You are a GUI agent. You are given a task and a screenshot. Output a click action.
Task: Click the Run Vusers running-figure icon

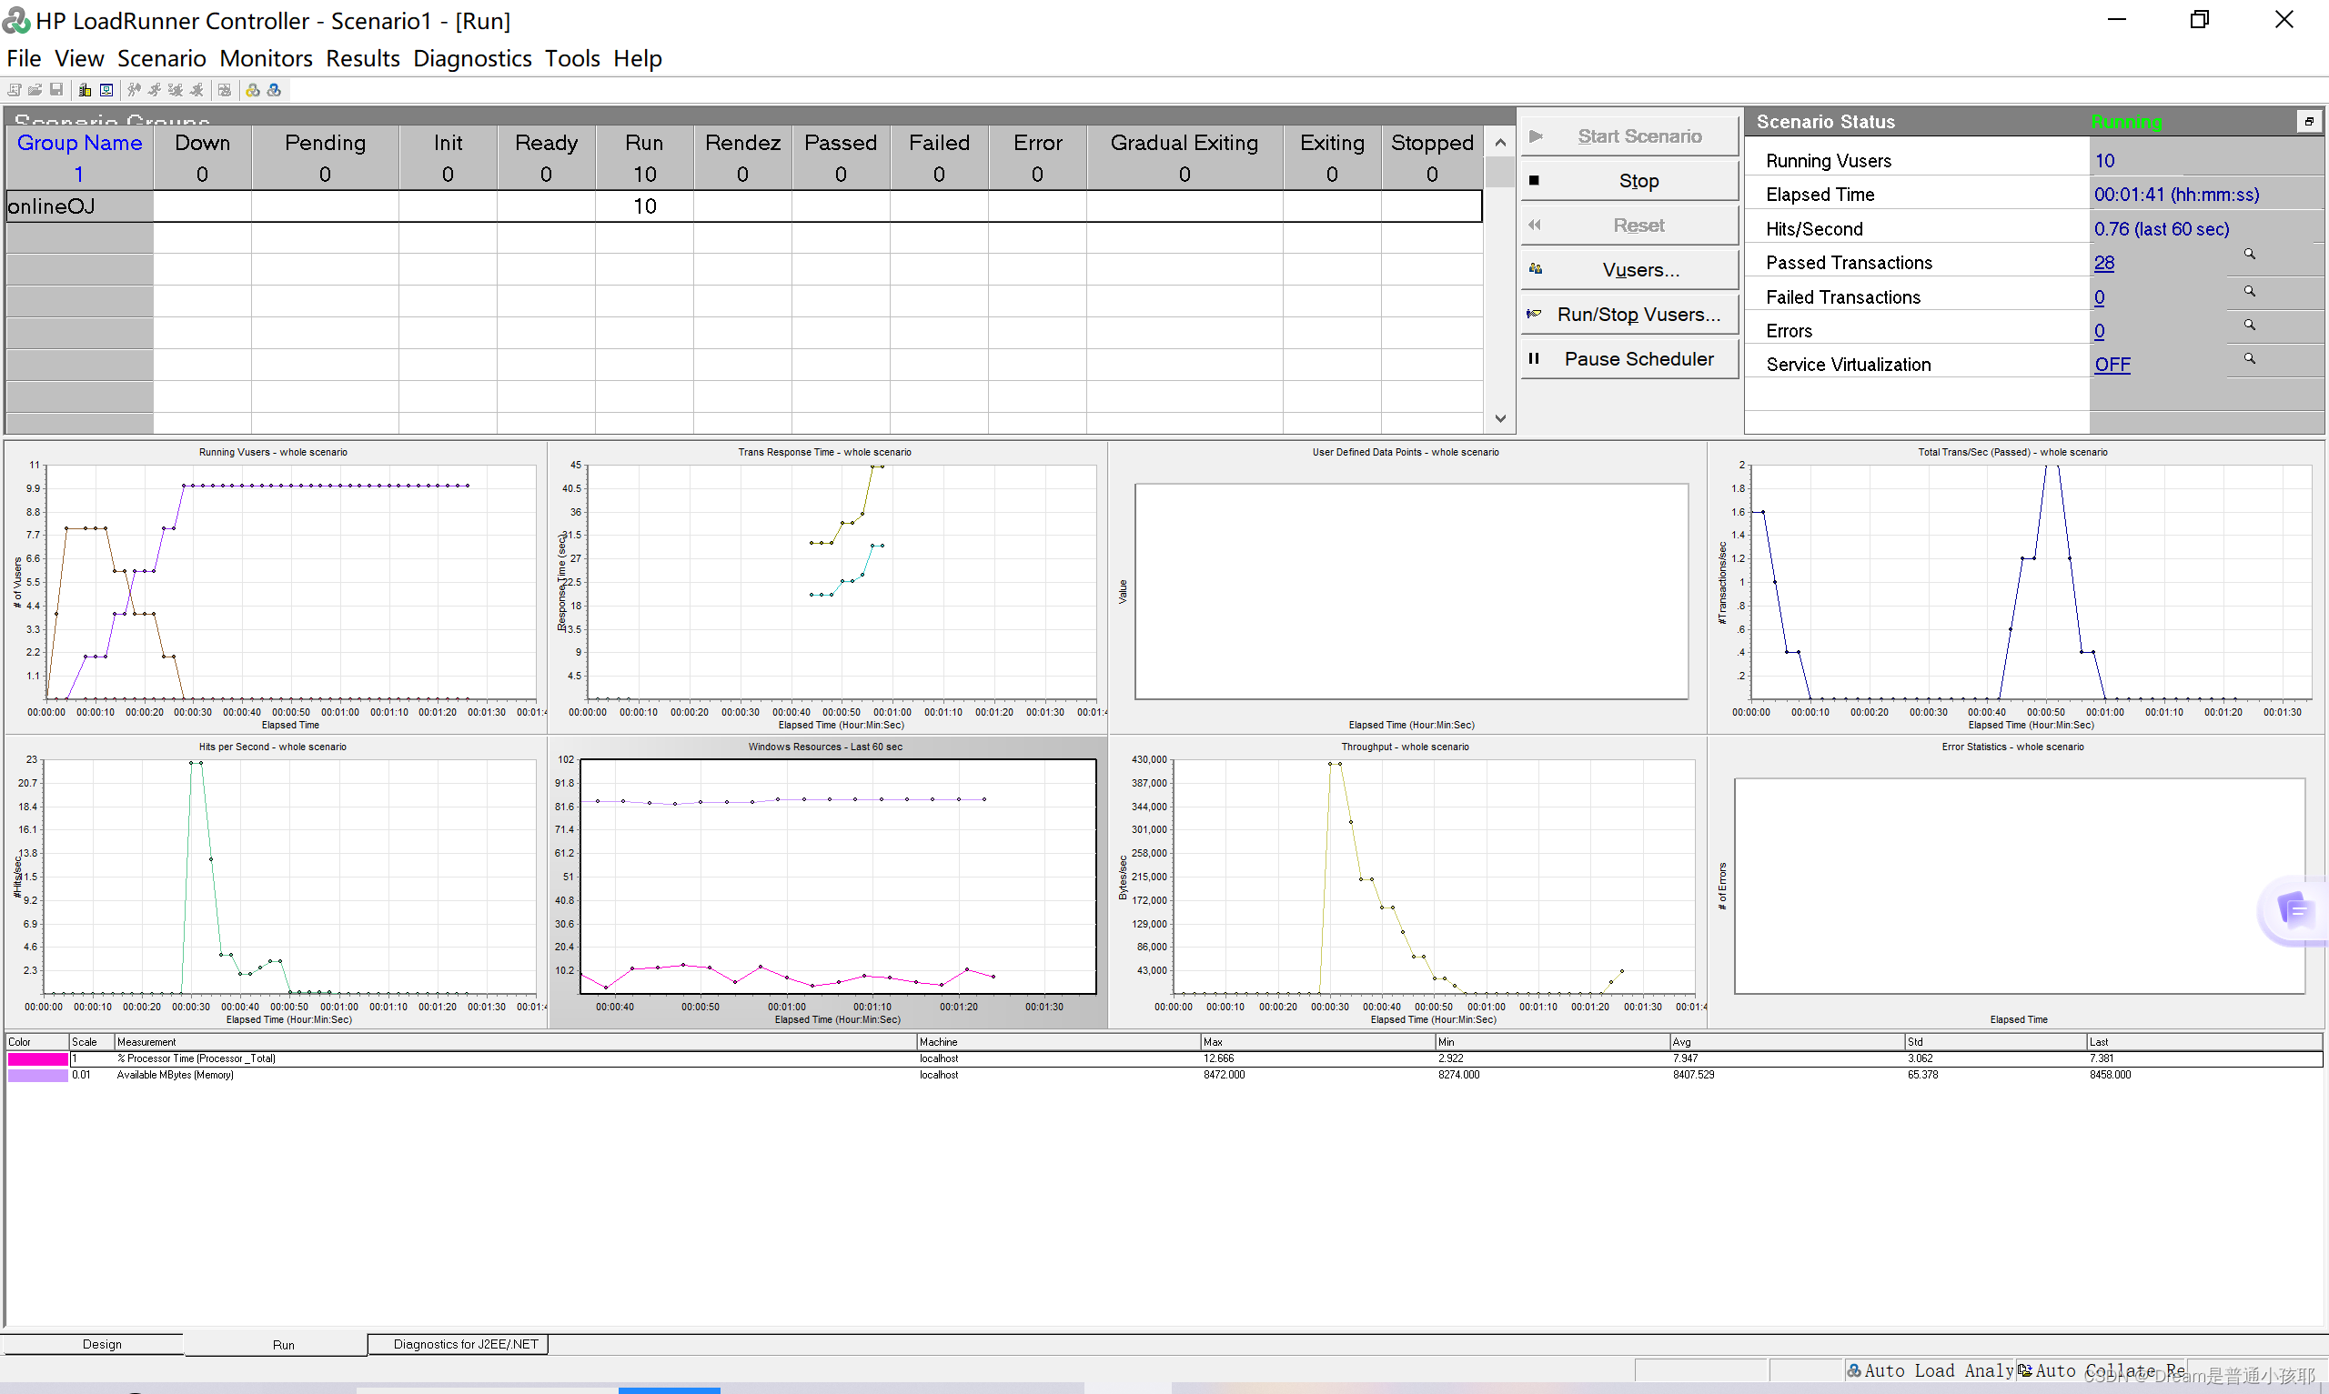(x=154, y=90)
